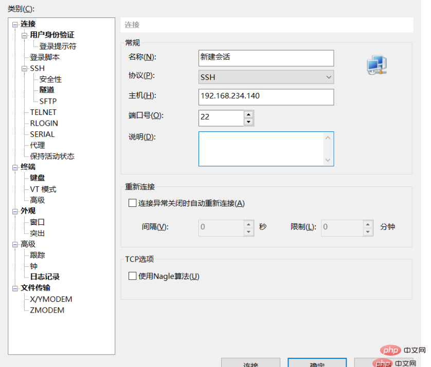Open the VT 模式 tree item
The width and height of the screenshot is (431, 367).
(x=43, y=189)
